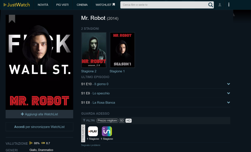Image resolution: width=251 pixels, height=152 pixels.
Task: Go to the PIÙ VISTI menu
Action: (62, 5)
